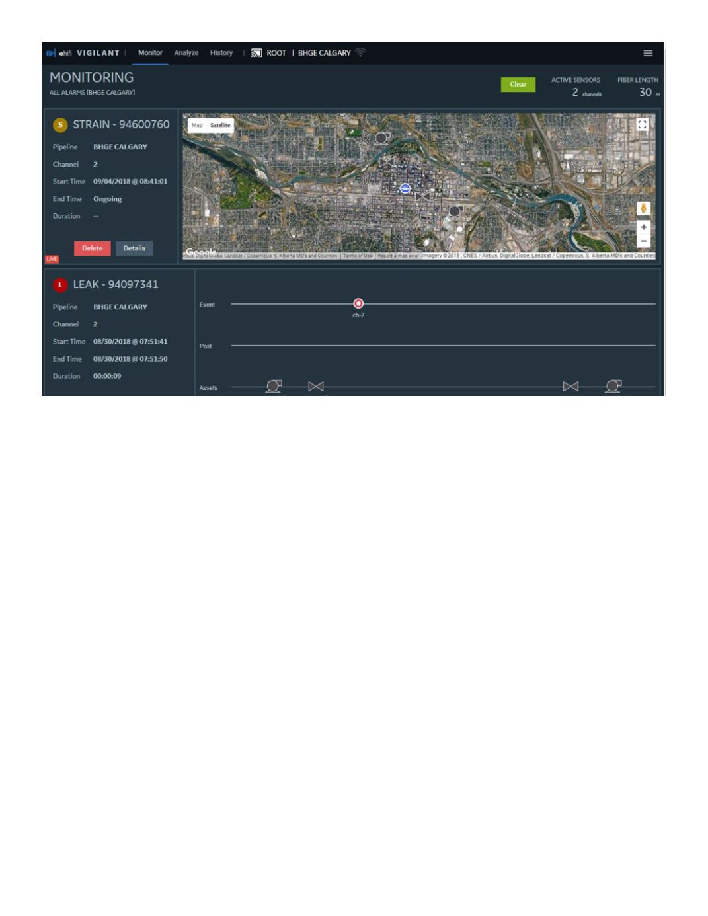Switch map to Map view
The height and width of the screenshot is (916, 708).
click(197, 125)
